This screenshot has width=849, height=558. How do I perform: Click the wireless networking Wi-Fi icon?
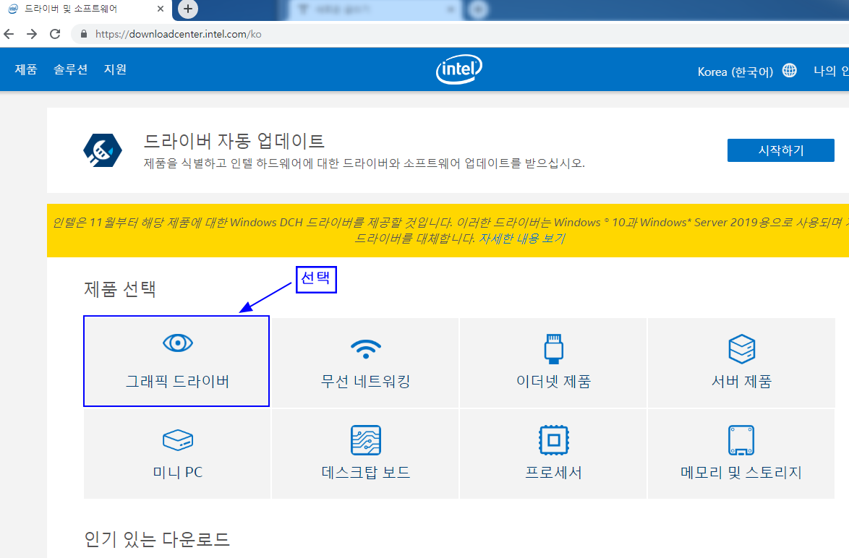(366, 349)
